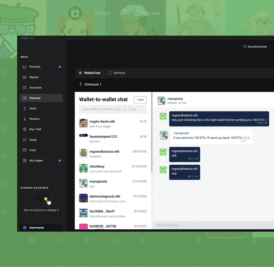The width and height of the screenshot is (274, 267).
Task: Click the Accounts wallet icon
Action: point(25,88)
